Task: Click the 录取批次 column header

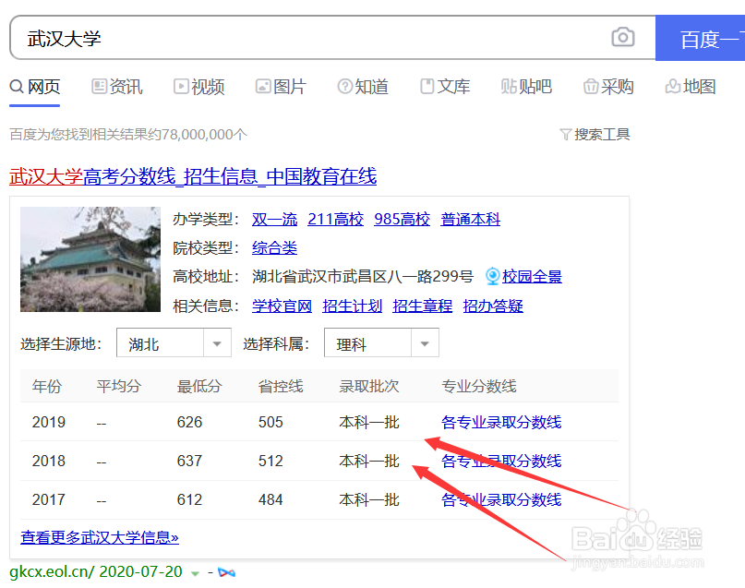Action: [368, 386]
